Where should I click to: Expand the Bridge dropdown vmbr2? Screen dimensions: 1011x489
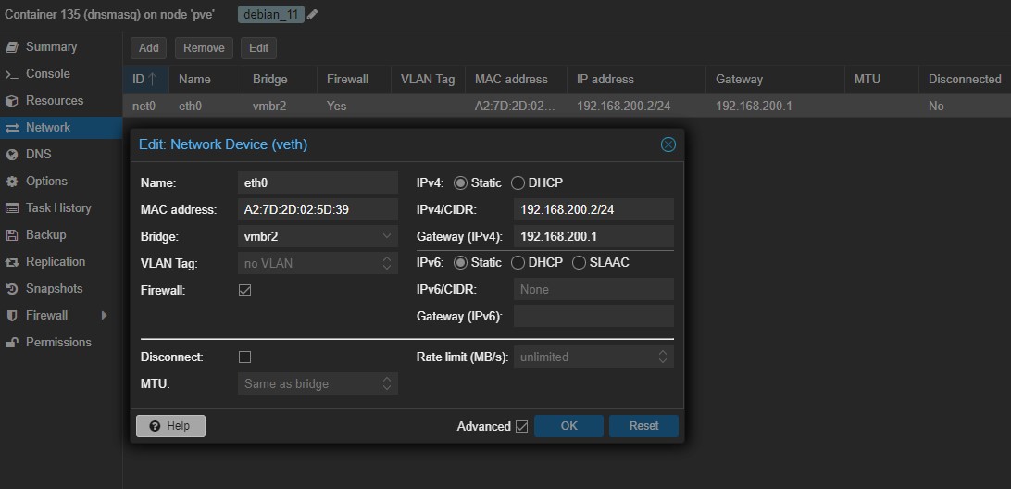(387, 236)
